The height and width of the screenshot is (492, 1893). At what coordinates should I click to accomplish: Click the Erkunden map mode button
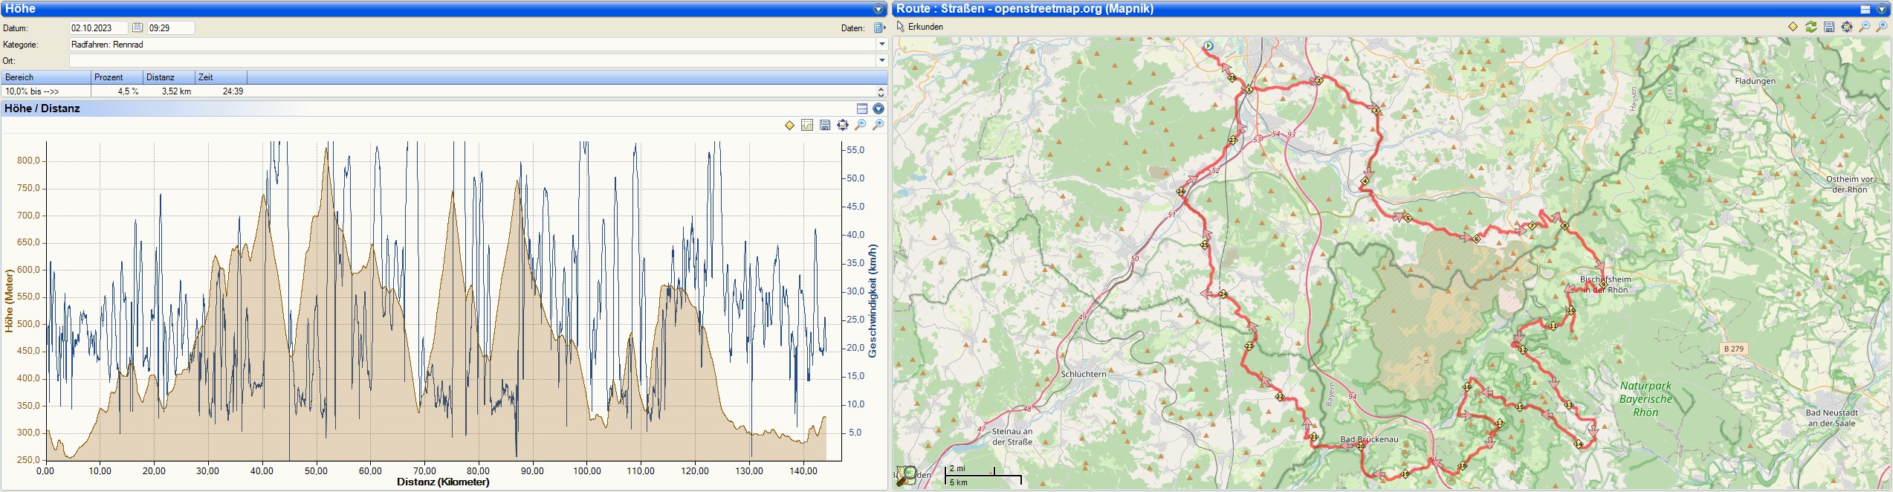(920, 27)
